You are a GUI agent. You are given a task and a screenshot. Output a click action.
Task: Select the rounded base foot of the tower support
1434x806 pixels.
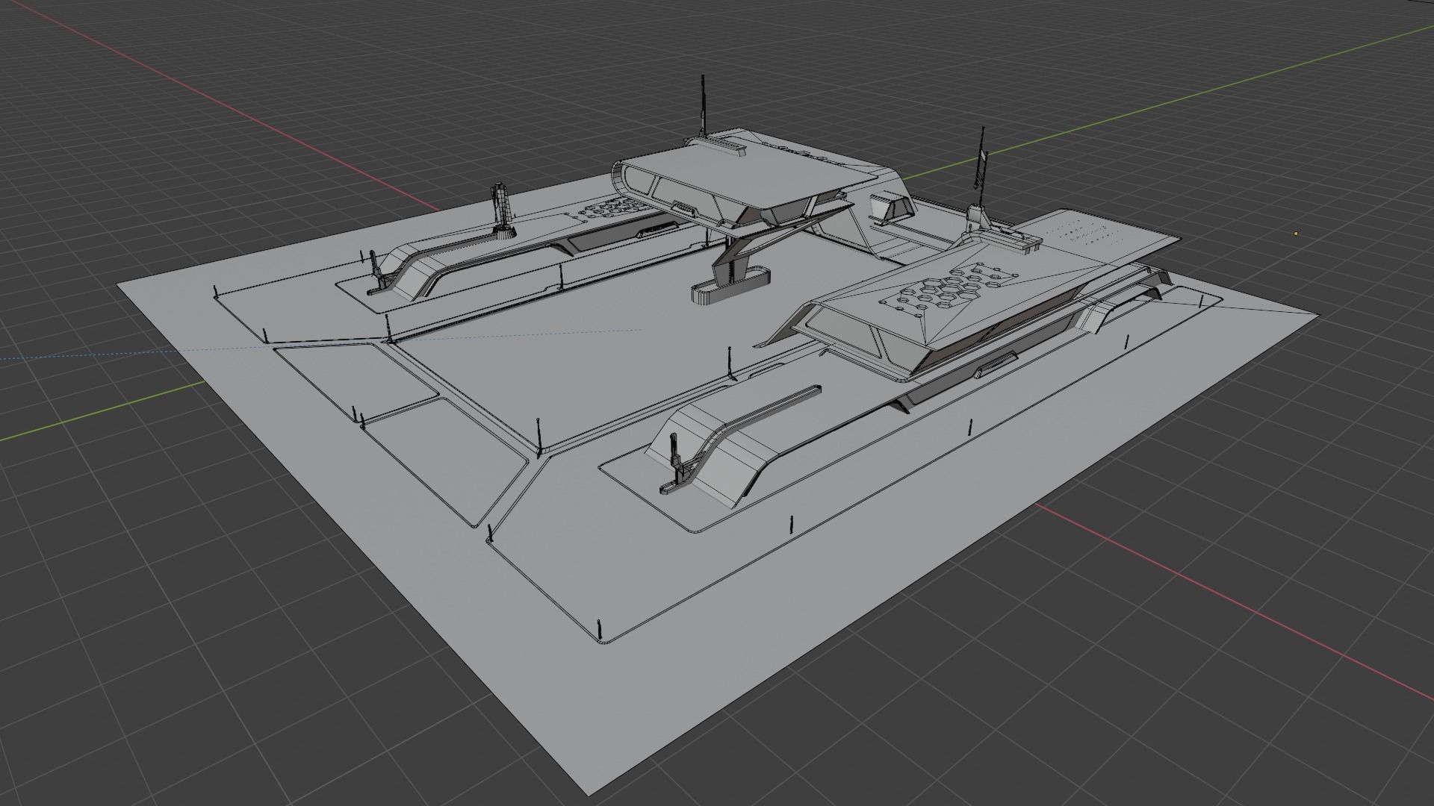pyautogui.click(x=731, y=285)
